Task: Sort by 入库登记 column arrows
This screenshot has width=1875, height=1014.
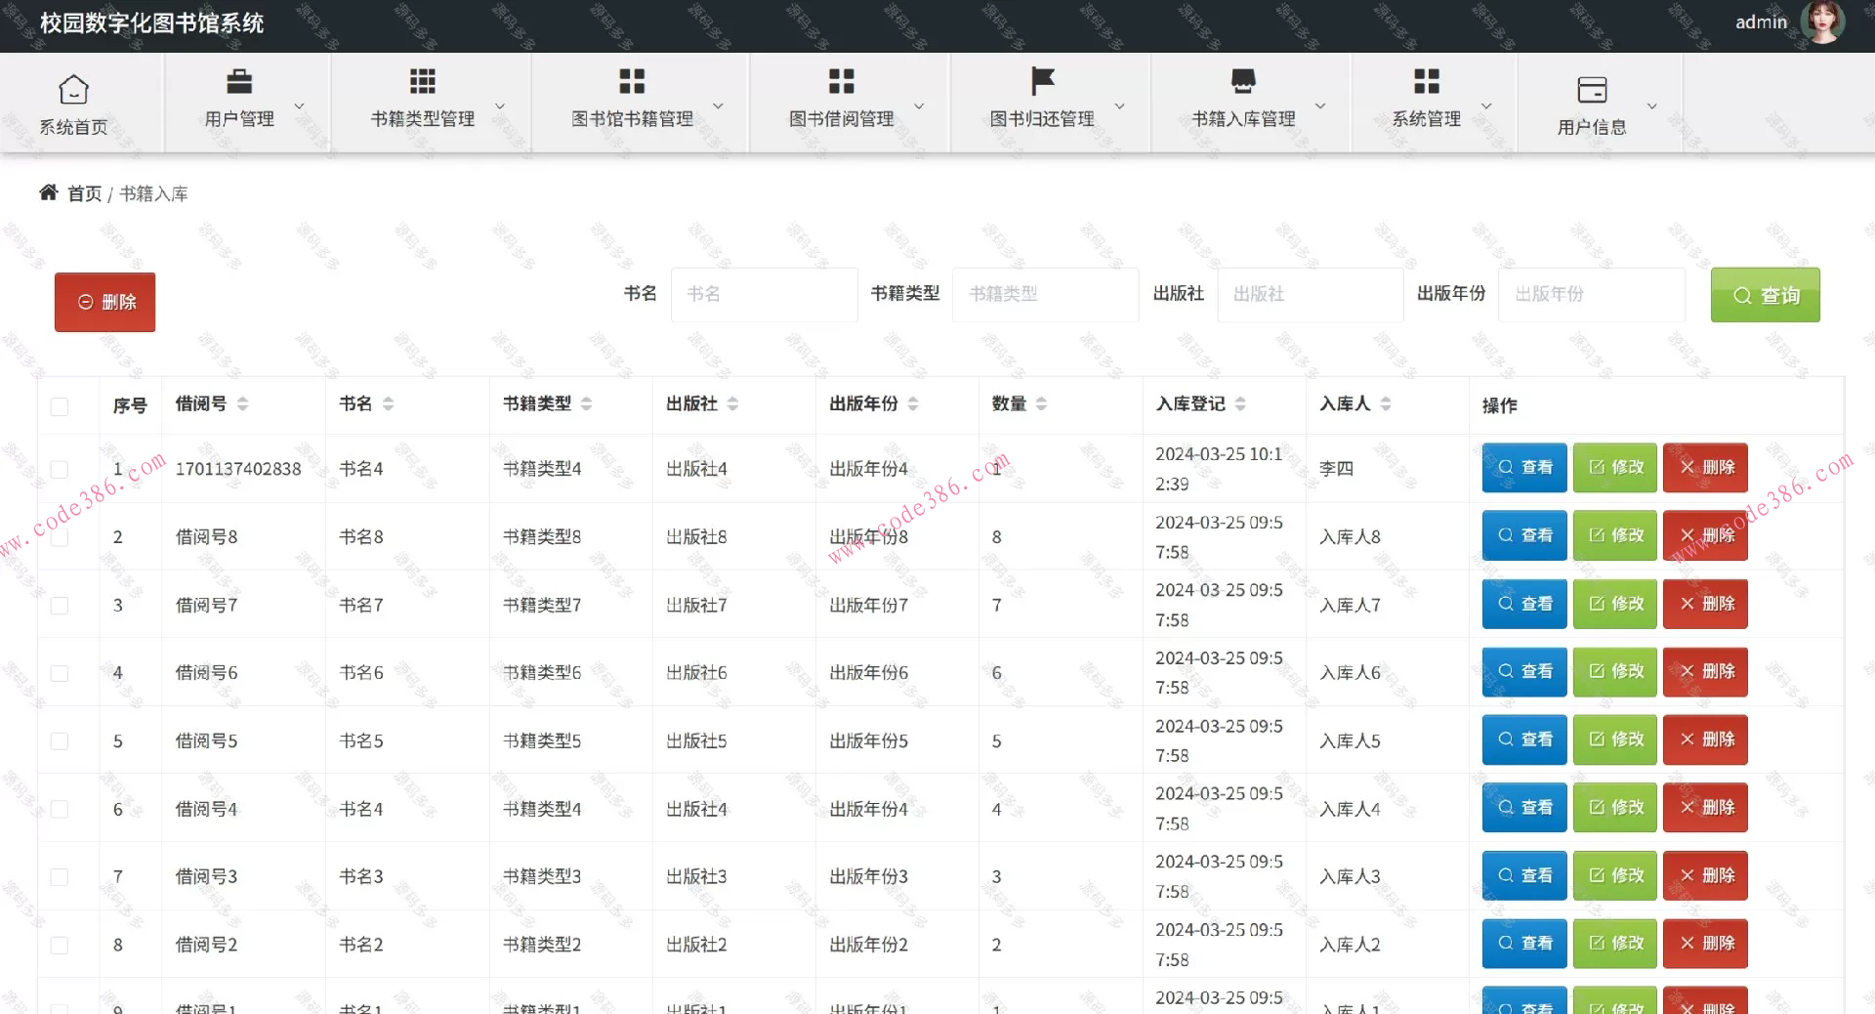Action: [1240, 403]
